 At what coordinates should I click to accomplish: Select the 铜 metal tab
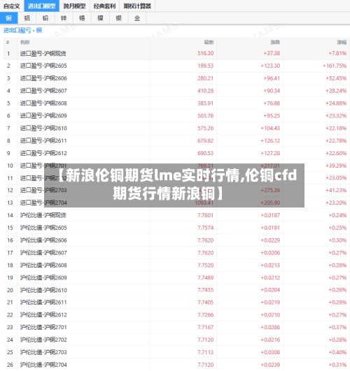click(x=9, y=18)
